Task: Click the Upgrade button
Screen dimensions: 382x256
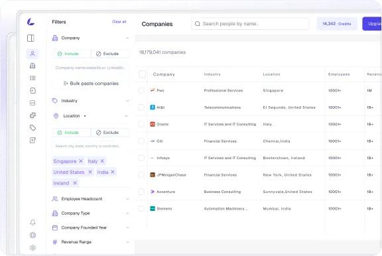Action: point(372,24)
